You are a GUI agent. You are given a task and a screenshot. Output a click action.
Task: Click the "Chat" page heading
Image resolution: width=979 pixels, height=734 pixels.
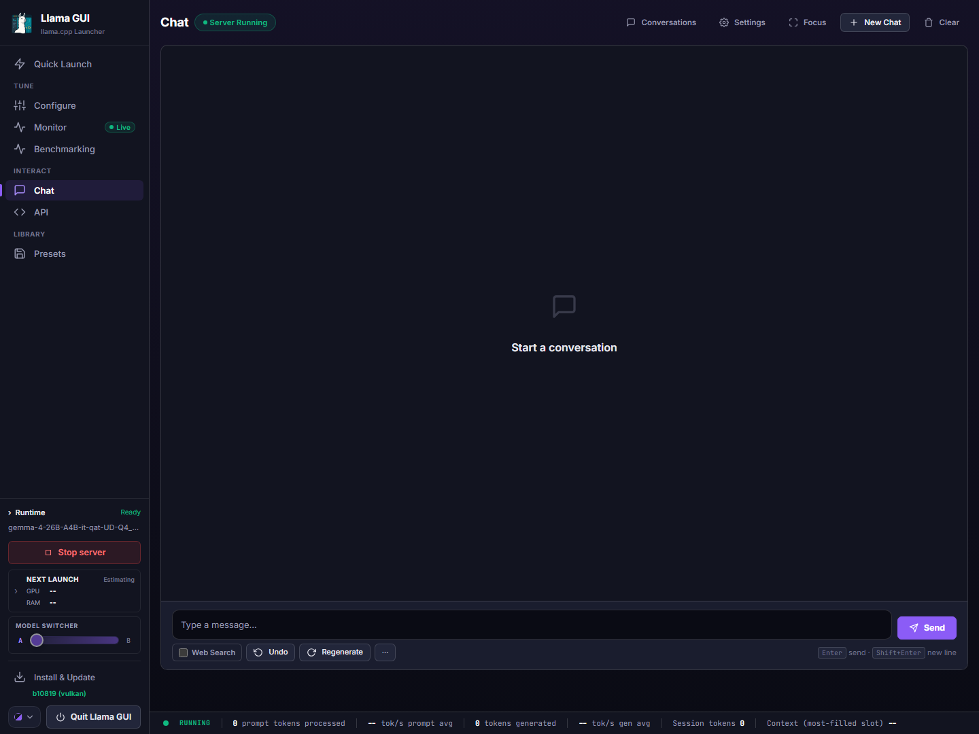(x=175, y=22)
